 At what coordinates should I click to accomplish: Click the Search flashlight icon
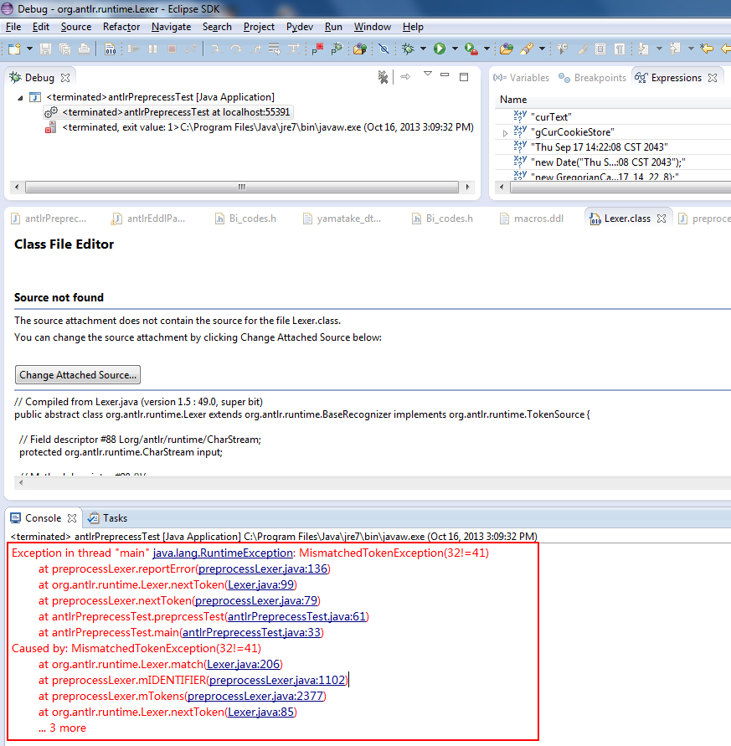pos(527,49)
